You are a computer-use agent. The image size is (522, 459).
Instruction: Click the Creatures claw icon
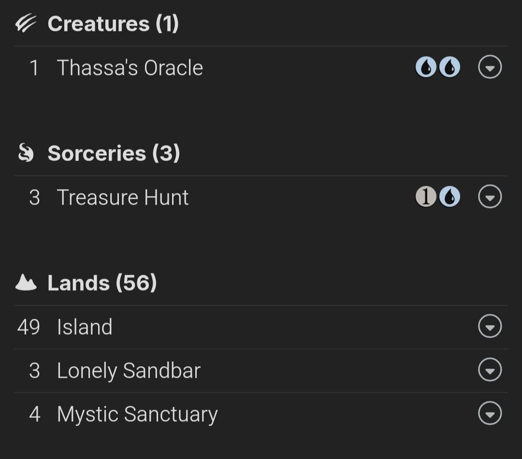[x=26, y=24]
